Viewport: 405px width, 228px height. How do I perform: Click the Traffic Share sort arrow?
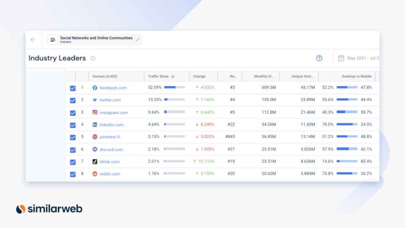pos(173,76)
